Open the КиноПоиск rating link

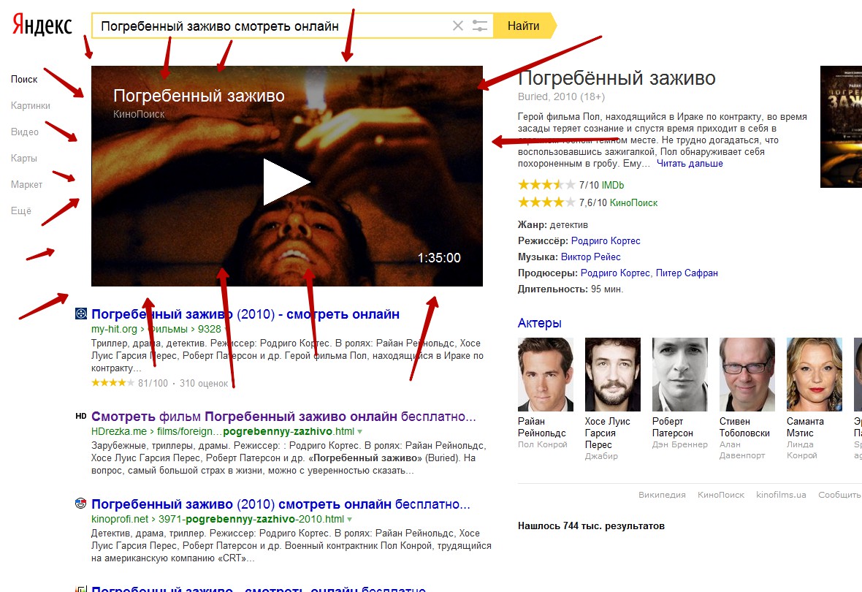pyautogui.click(x=633, y=203)
